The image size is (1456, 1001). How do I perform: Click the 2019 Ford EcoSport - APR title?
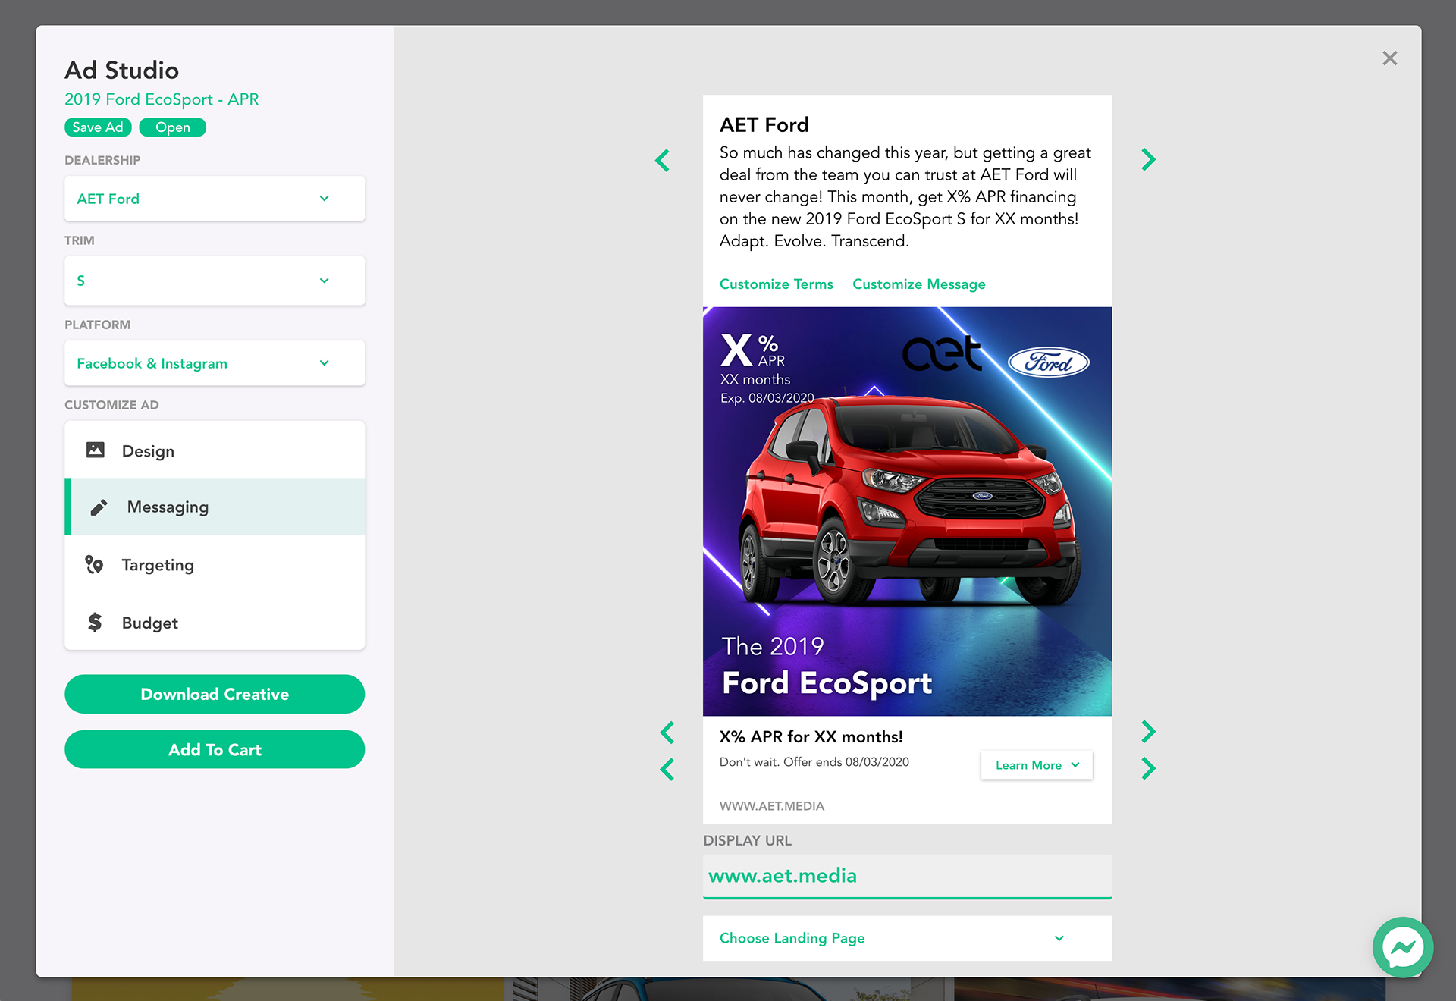tap(162, 99)
